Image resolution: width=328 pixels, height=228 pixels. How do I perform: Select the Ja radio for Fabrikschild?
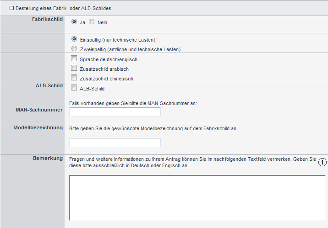coord(74,21)
